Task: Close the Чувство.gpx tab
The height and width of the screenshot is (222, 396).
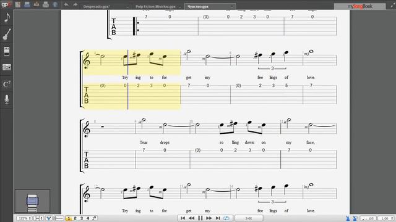Action: pyautogui.click(x=232, y=7)
